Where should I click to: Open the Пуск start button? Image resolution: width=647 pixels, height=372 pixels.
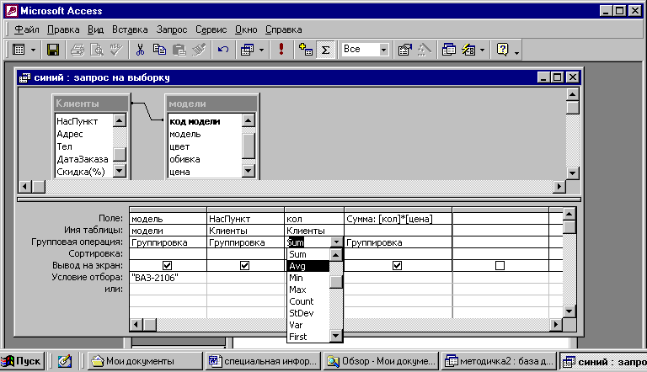(21, 361)
